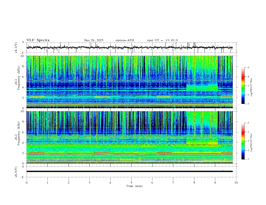
Task: Click the ch.1 voltage waveform trace
Action: point(129,48)
